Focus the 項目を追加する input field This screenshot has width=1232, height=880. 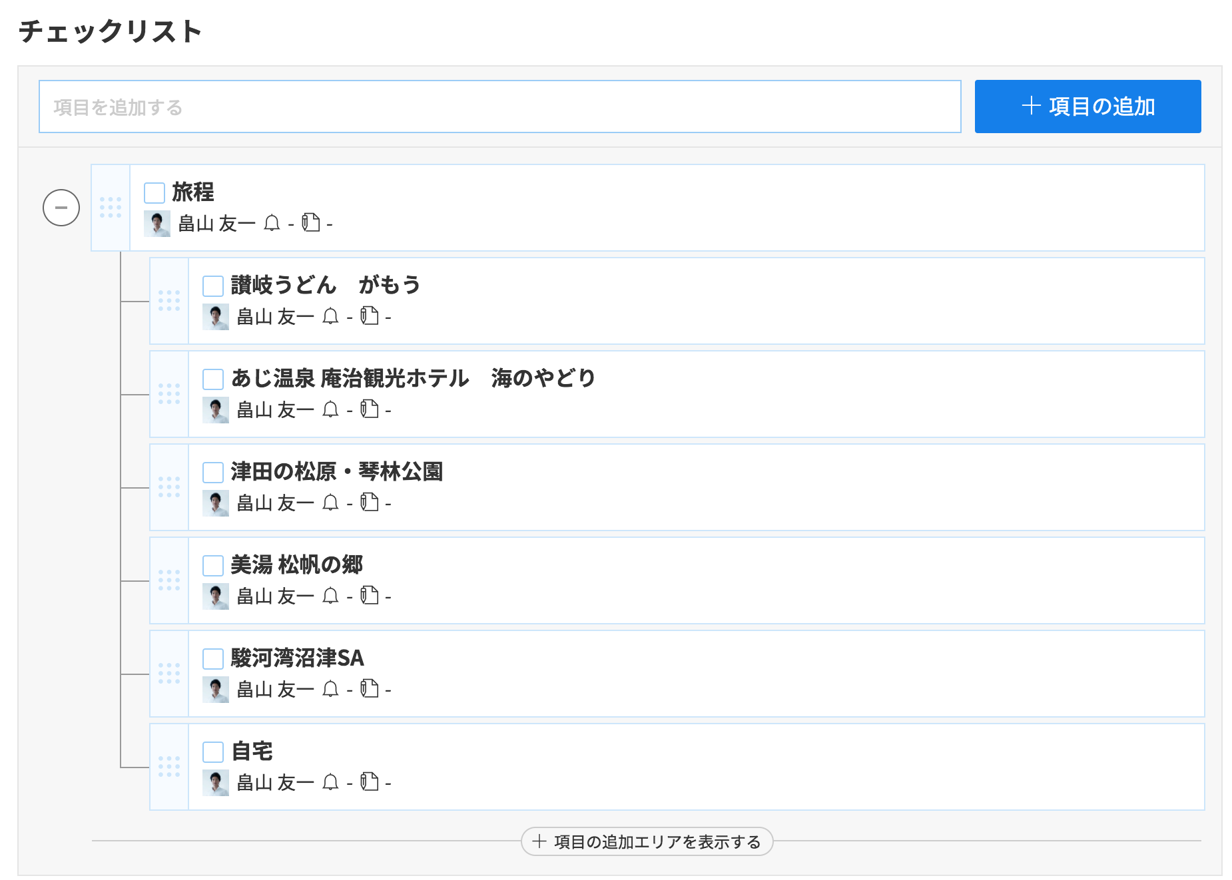click(x=499, y=107)
